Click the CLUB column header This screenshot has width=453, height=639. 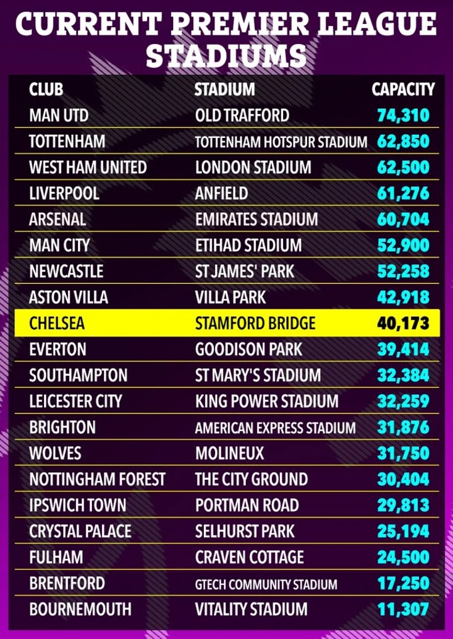46,89
